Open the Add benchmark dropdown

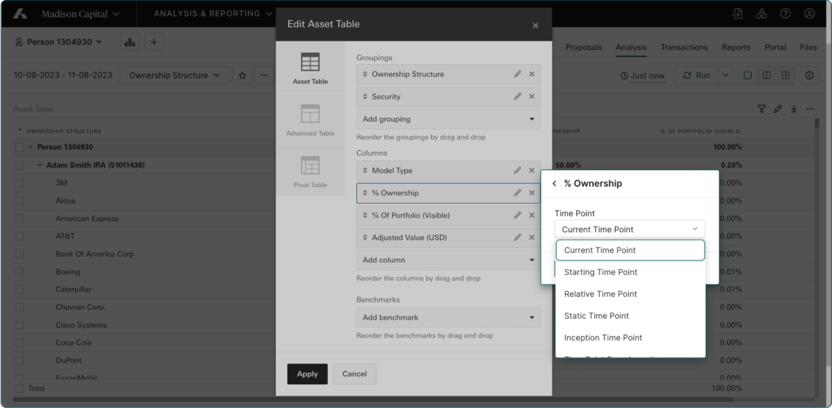click(x=449, y=318)
